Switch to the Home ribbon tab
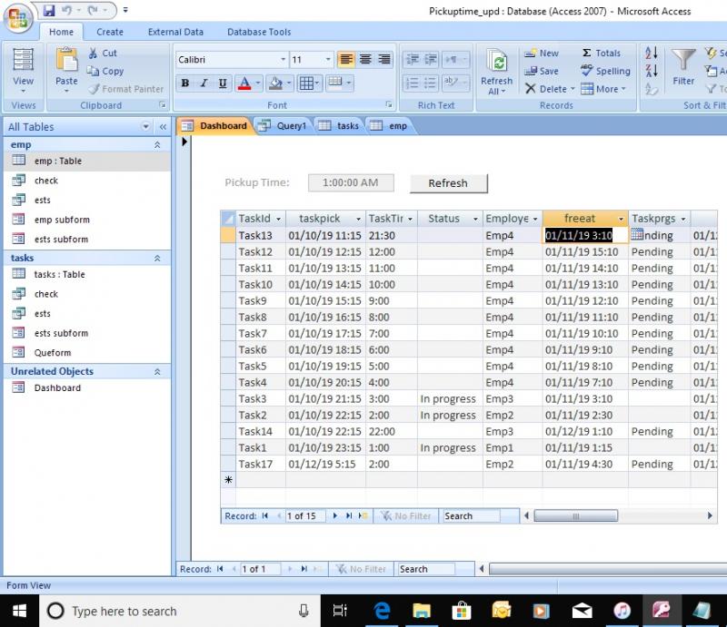 click(x=61, y=32)
